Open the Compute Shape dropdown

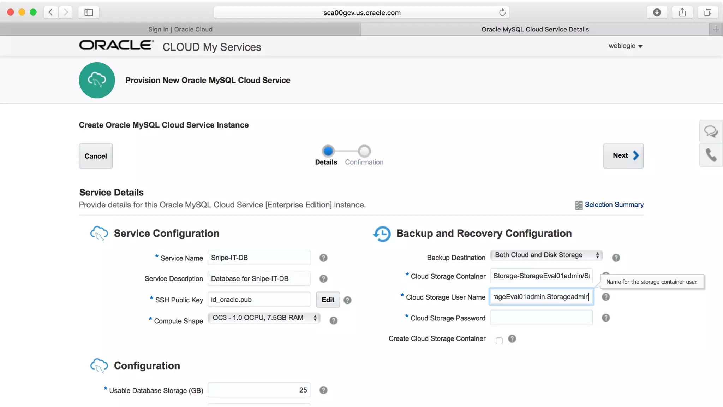pos(264,318)
